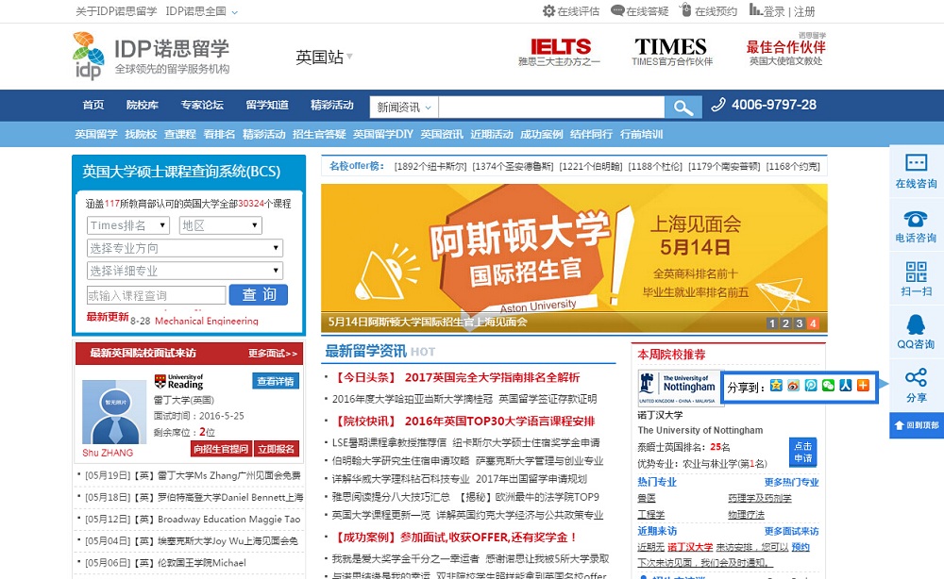Click the orange plus more-share icon
Screen dimensions: 944x579
(864, 386)
